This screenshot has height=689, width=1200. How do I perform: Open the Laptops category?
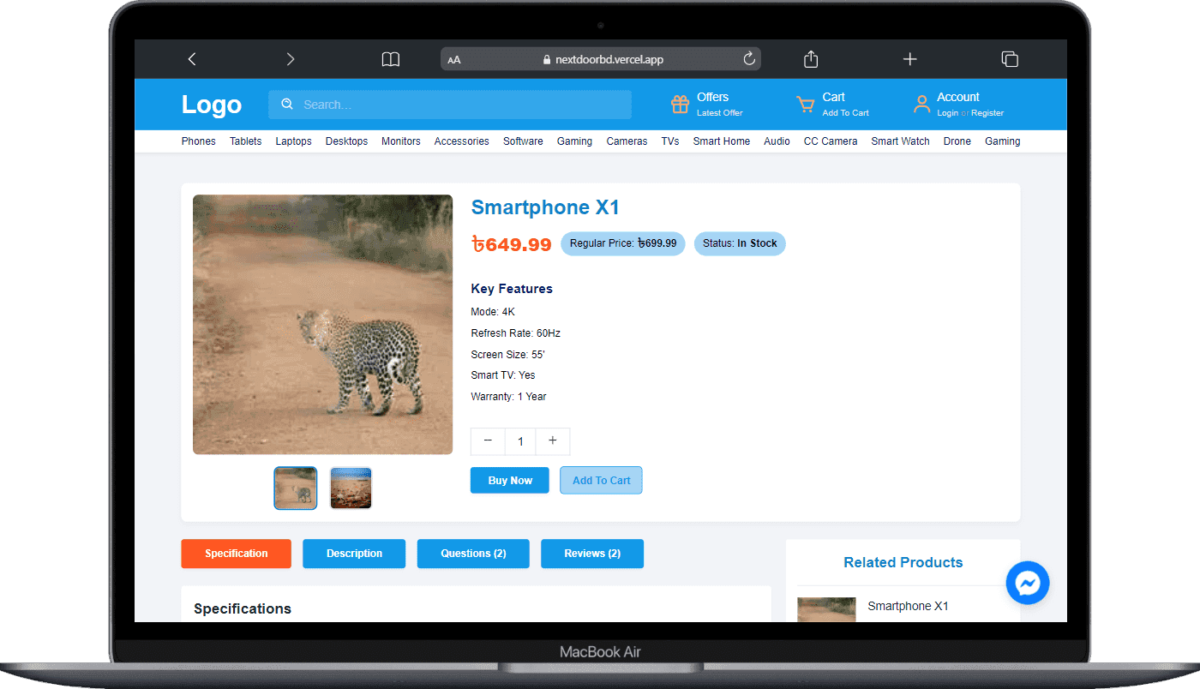tap(294, 141)
